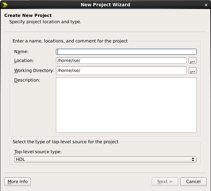Viewport: 211px width, 191px height.
Task: Click the New Project Wizard title bar text
Action: point(105,5)
